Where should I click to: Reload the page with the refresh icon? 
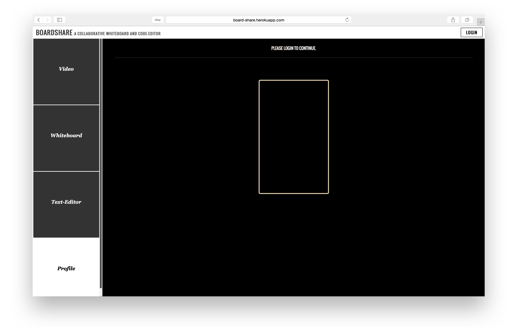click(x=347, y=20)
